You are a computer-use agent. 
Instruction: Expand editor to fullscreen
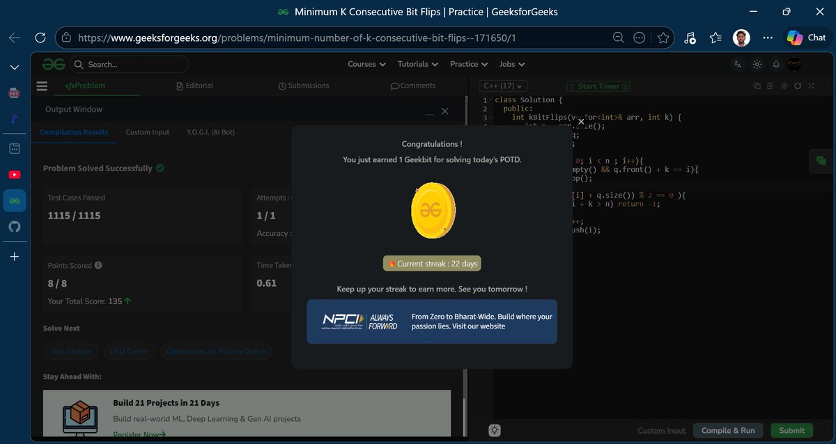[x=811, y=86]
